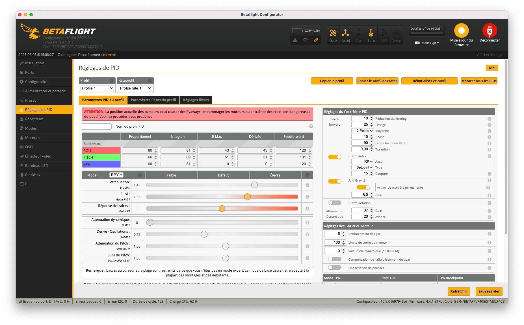Enable Compensation de l'affaiblissement du vbat
The width and height of the screenshot is (524, 325).
coord(335,259)
